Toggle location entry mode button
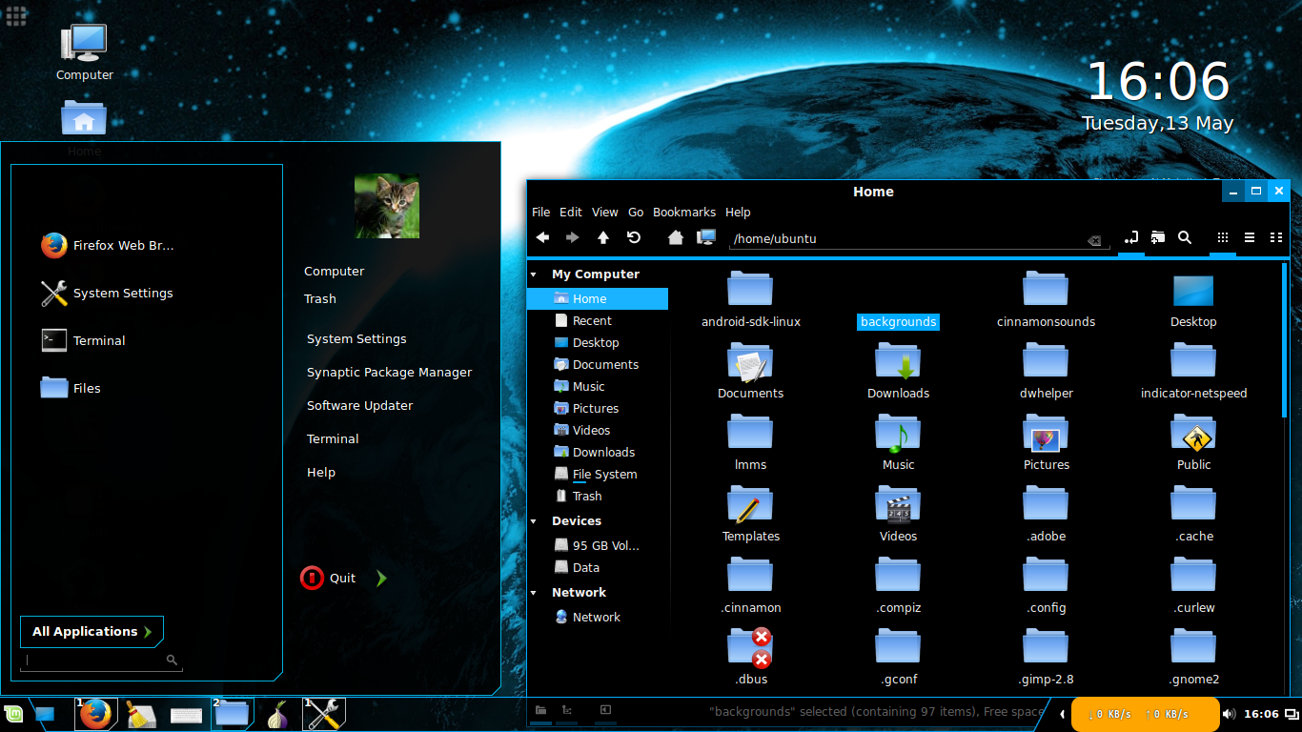This screenshot has width=1302, height=732. 1131,238
